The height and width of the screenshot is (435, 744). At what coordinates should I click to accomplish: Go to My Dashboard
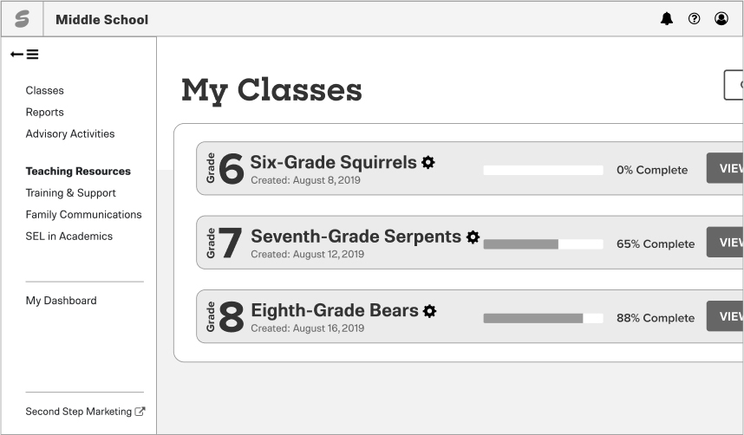click(x=61, y=301)
